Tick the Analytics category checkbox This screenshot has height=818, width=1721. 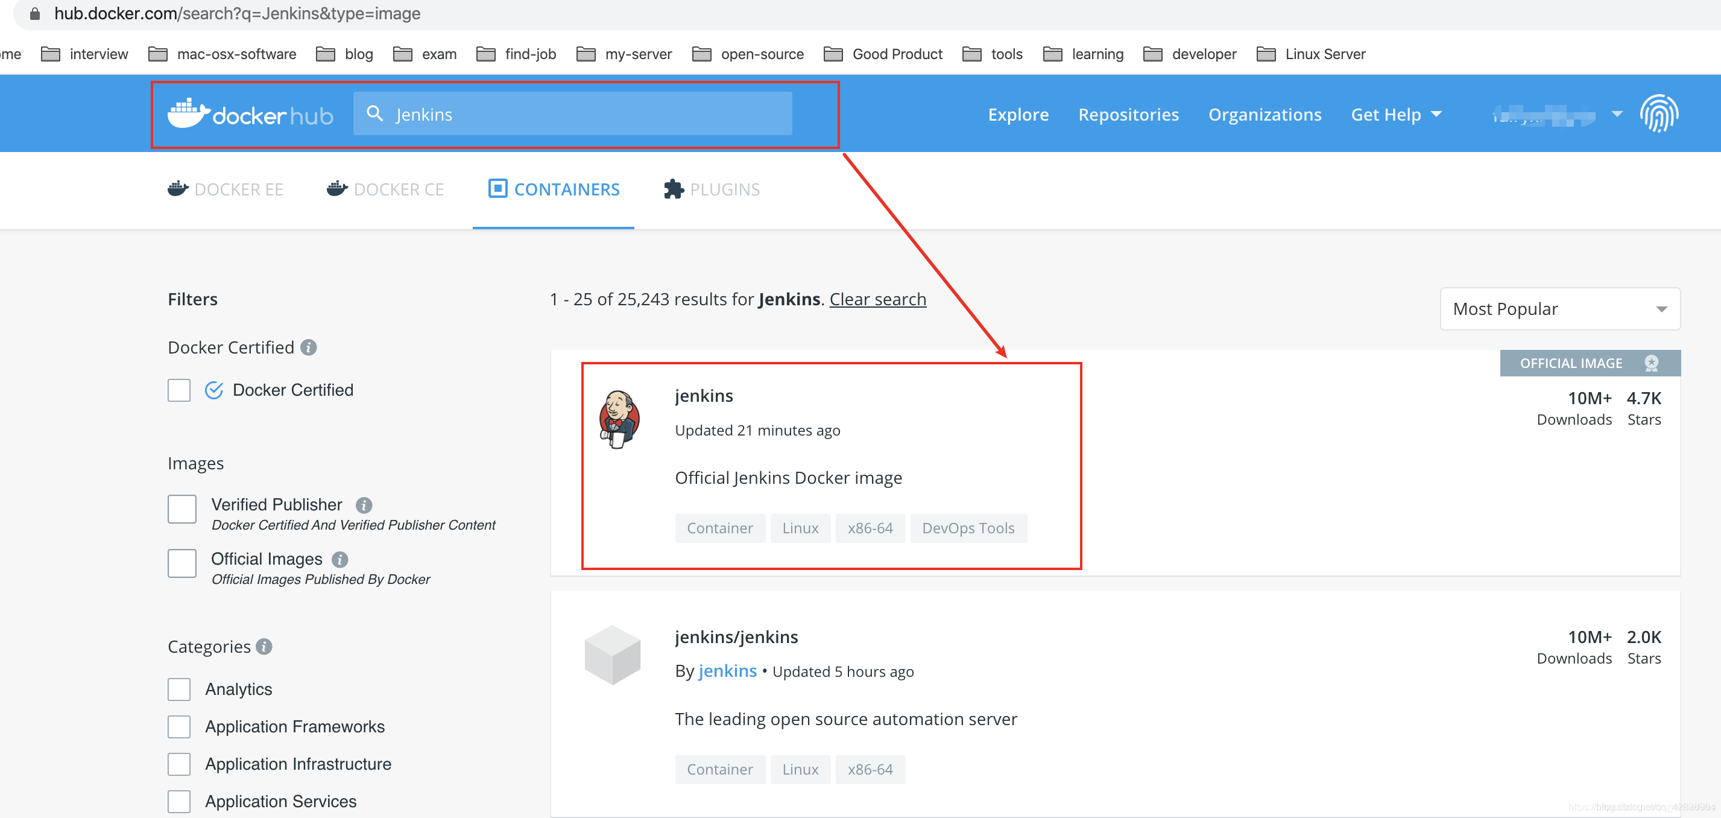179,690
